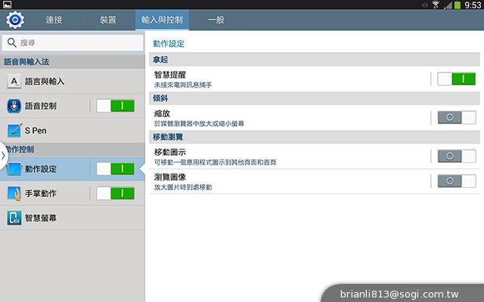Expand the left edge panel arrow
Image resolution: width=484 pixels, height=302 pixels.
coord(3,156)
